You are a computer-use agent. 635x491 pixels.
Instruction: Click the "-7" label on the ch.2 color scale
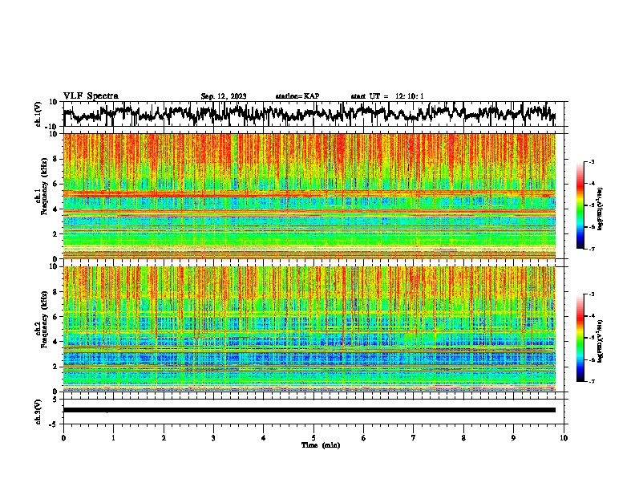592,381
